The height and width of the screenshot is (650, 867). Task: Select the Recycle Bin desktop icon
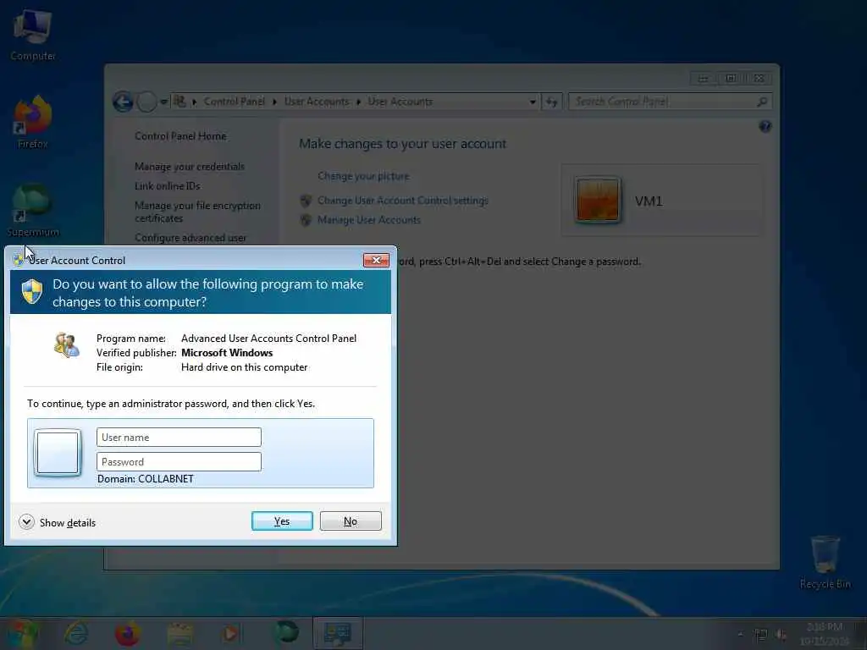coord(825,562)
